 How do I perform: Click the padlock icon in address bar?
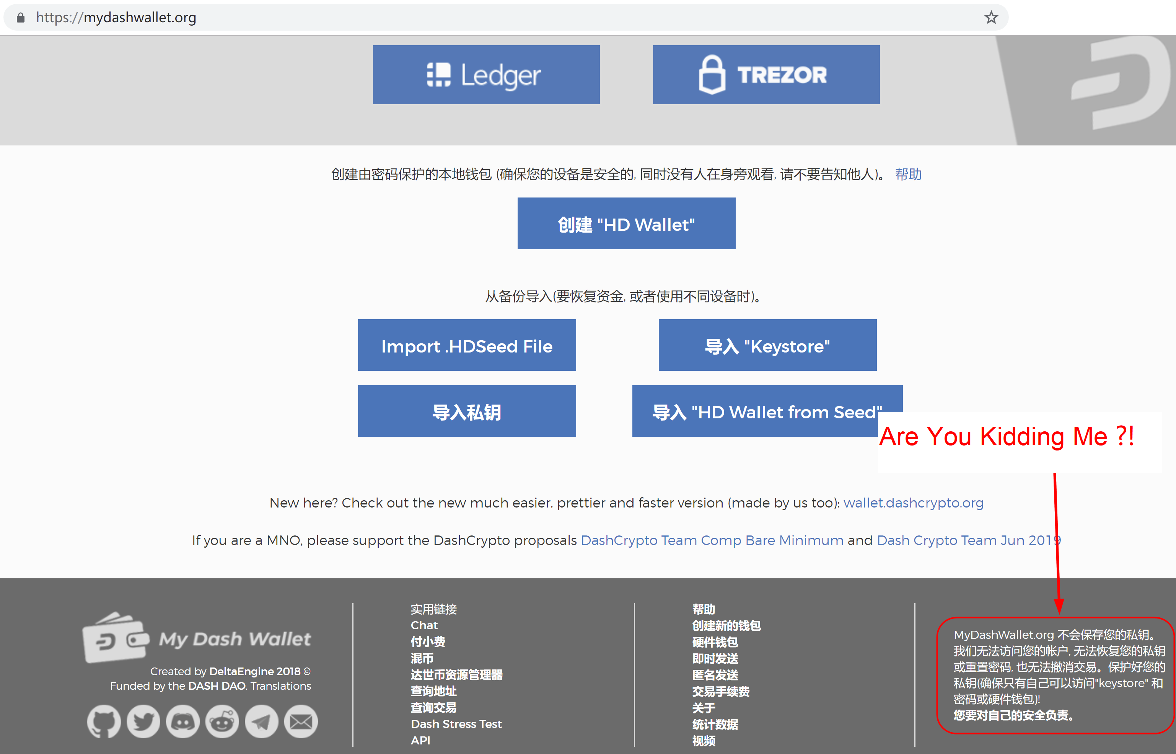(x=21, y=18)
